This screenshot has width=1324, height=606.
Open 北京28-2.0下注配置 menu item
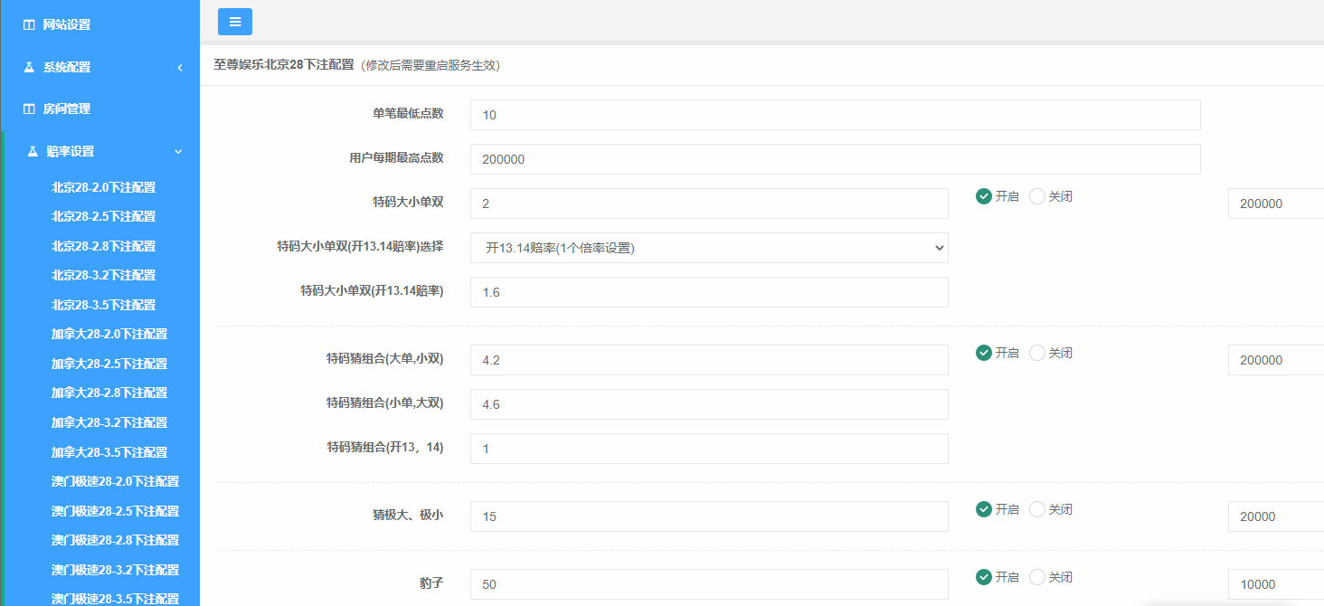coord(104,187)
